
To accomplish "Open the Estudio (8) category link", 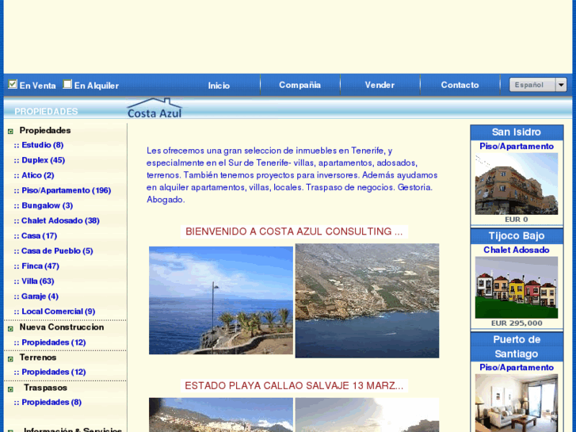I will (x=43, y=145).
